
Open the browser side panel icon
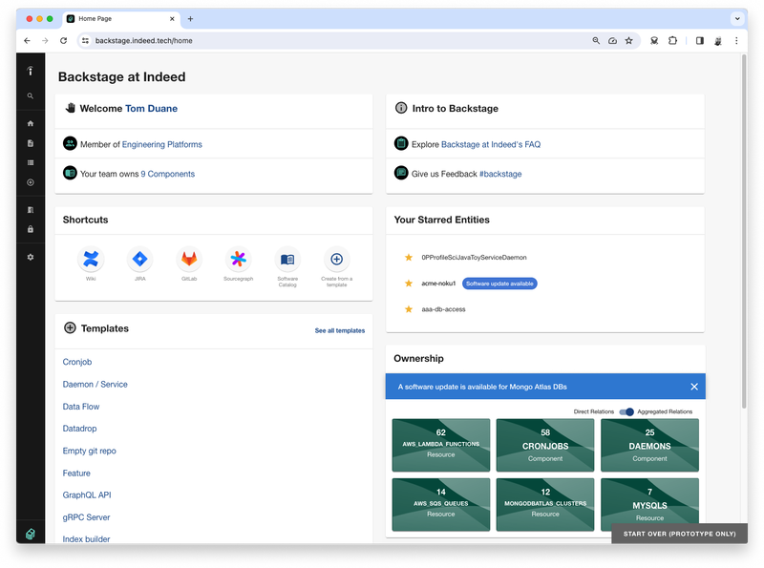coord(700,40)
